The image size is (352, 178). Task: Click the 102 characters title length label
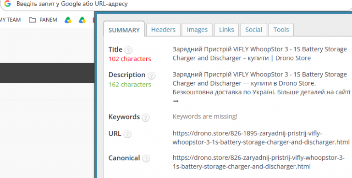(130, 59)
